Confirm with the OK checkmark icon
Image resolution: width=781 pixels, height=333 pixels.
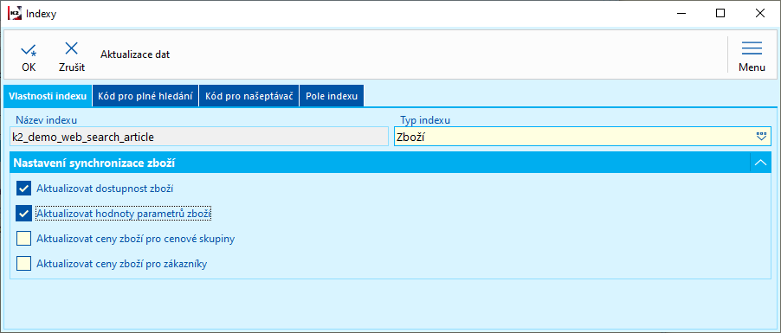[29, 50]
